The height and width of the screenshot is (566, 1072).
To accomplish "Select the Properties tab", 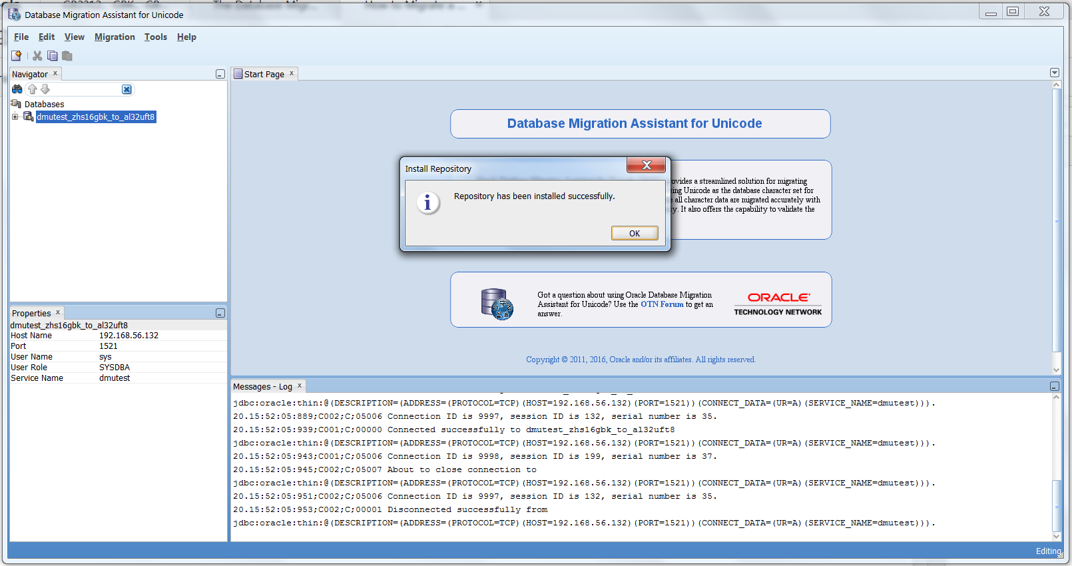I will 31,313.
